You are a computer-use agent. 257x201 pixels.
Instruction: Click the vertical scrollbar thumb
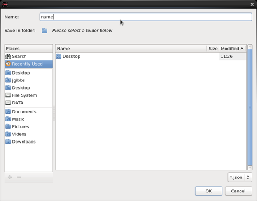250,107
